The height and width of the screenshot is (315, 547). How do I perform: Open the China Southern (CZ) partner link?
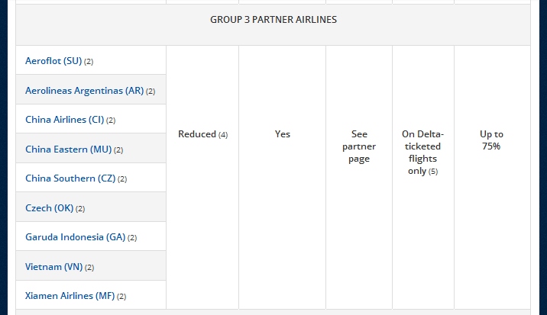tap(70, 178)
